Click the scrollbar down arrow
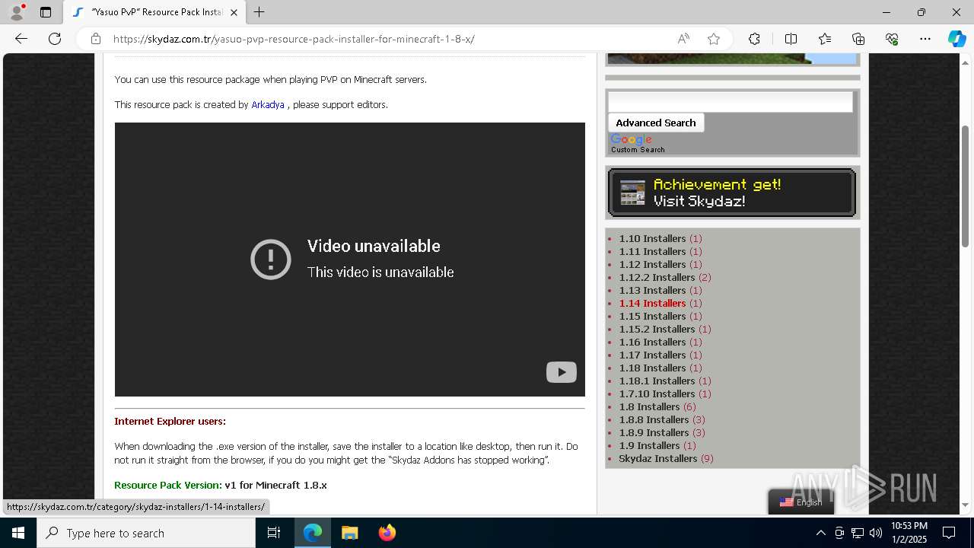Viewport: 974px width, 548px height. pyautogui.click(x=965, y=505)
